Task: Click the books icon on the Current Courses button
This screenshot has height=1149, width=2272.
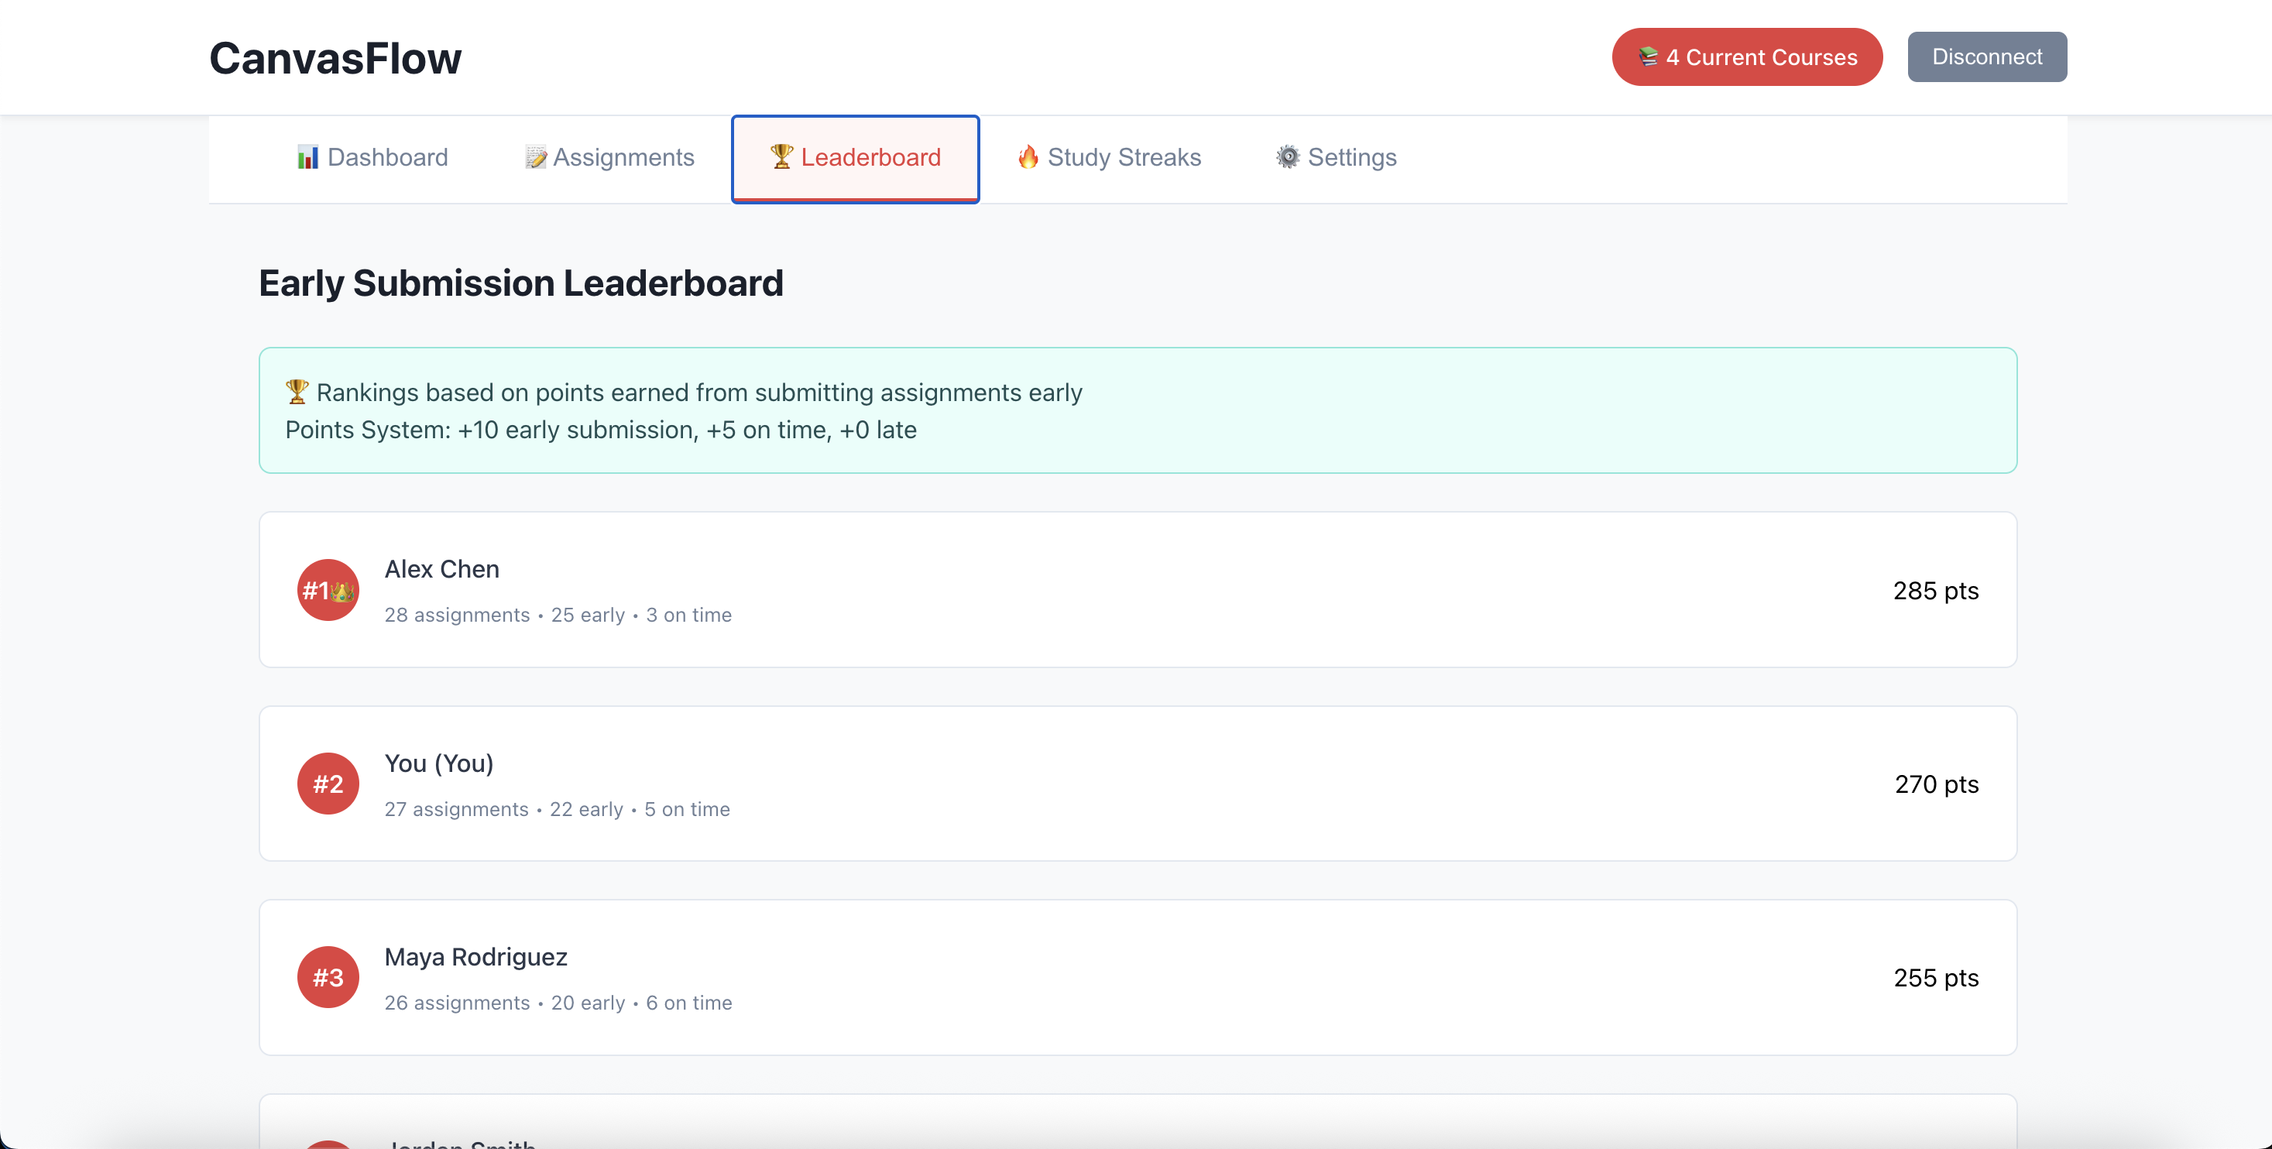Action: [1648, 57]
